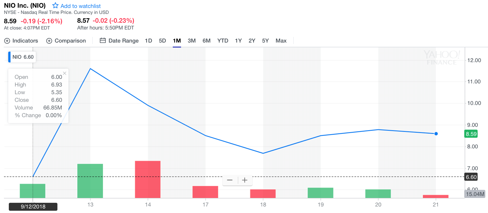This screenshot has height=213, width=488.
Task: Open the Indicators plus icon
Action: coord(7,41)
